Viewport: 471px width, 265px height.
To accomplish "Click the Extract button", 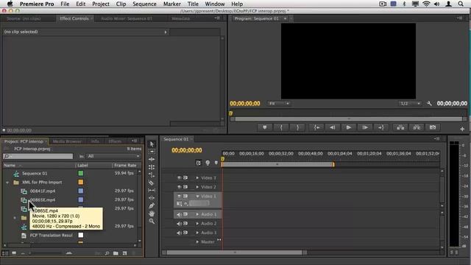I will point(417,127).
